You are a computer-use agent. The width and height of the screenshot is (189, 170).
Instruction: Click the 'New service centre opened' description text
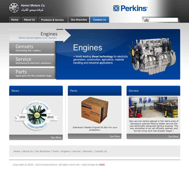point(154,126)
